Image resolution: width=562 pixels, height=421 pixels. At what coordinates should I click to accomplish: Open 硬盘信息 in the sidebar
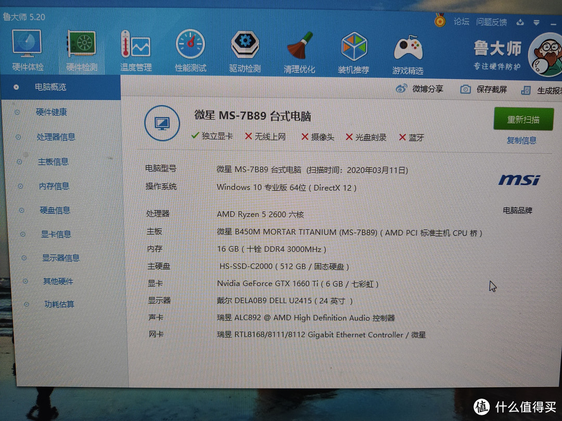point(55,210)
